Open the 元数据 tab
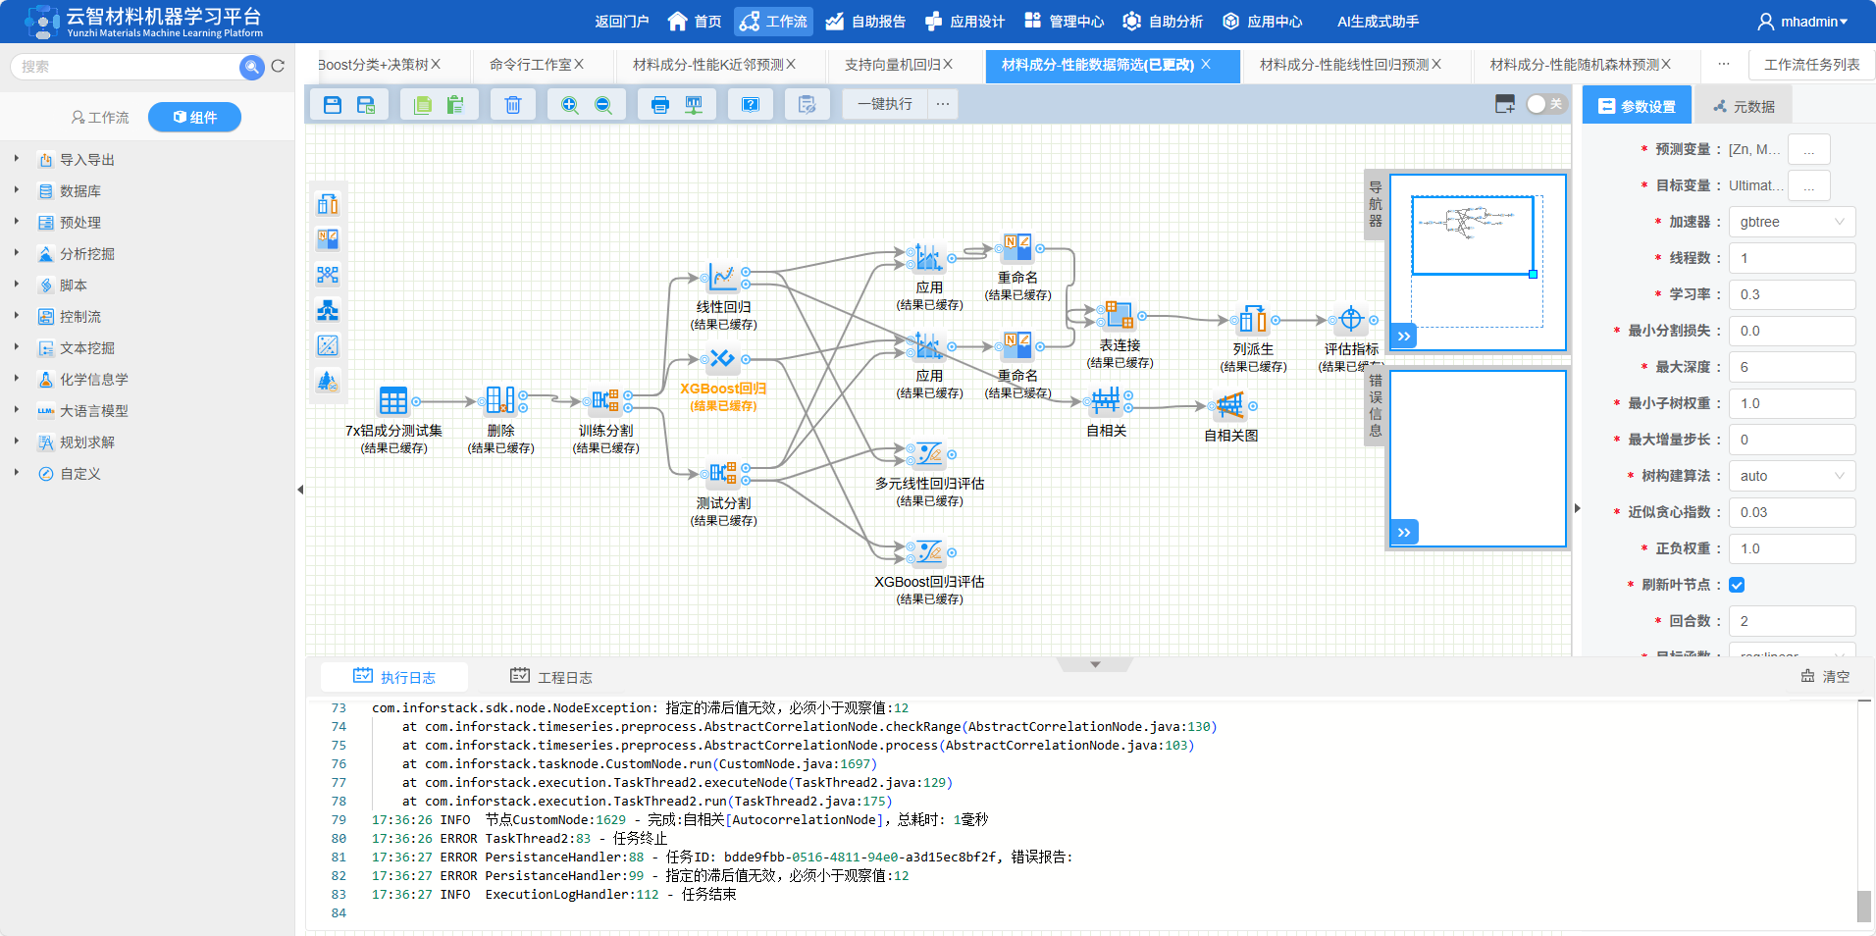The image size is (1876, 936). pyautogui.click(x=1744, y=106)
